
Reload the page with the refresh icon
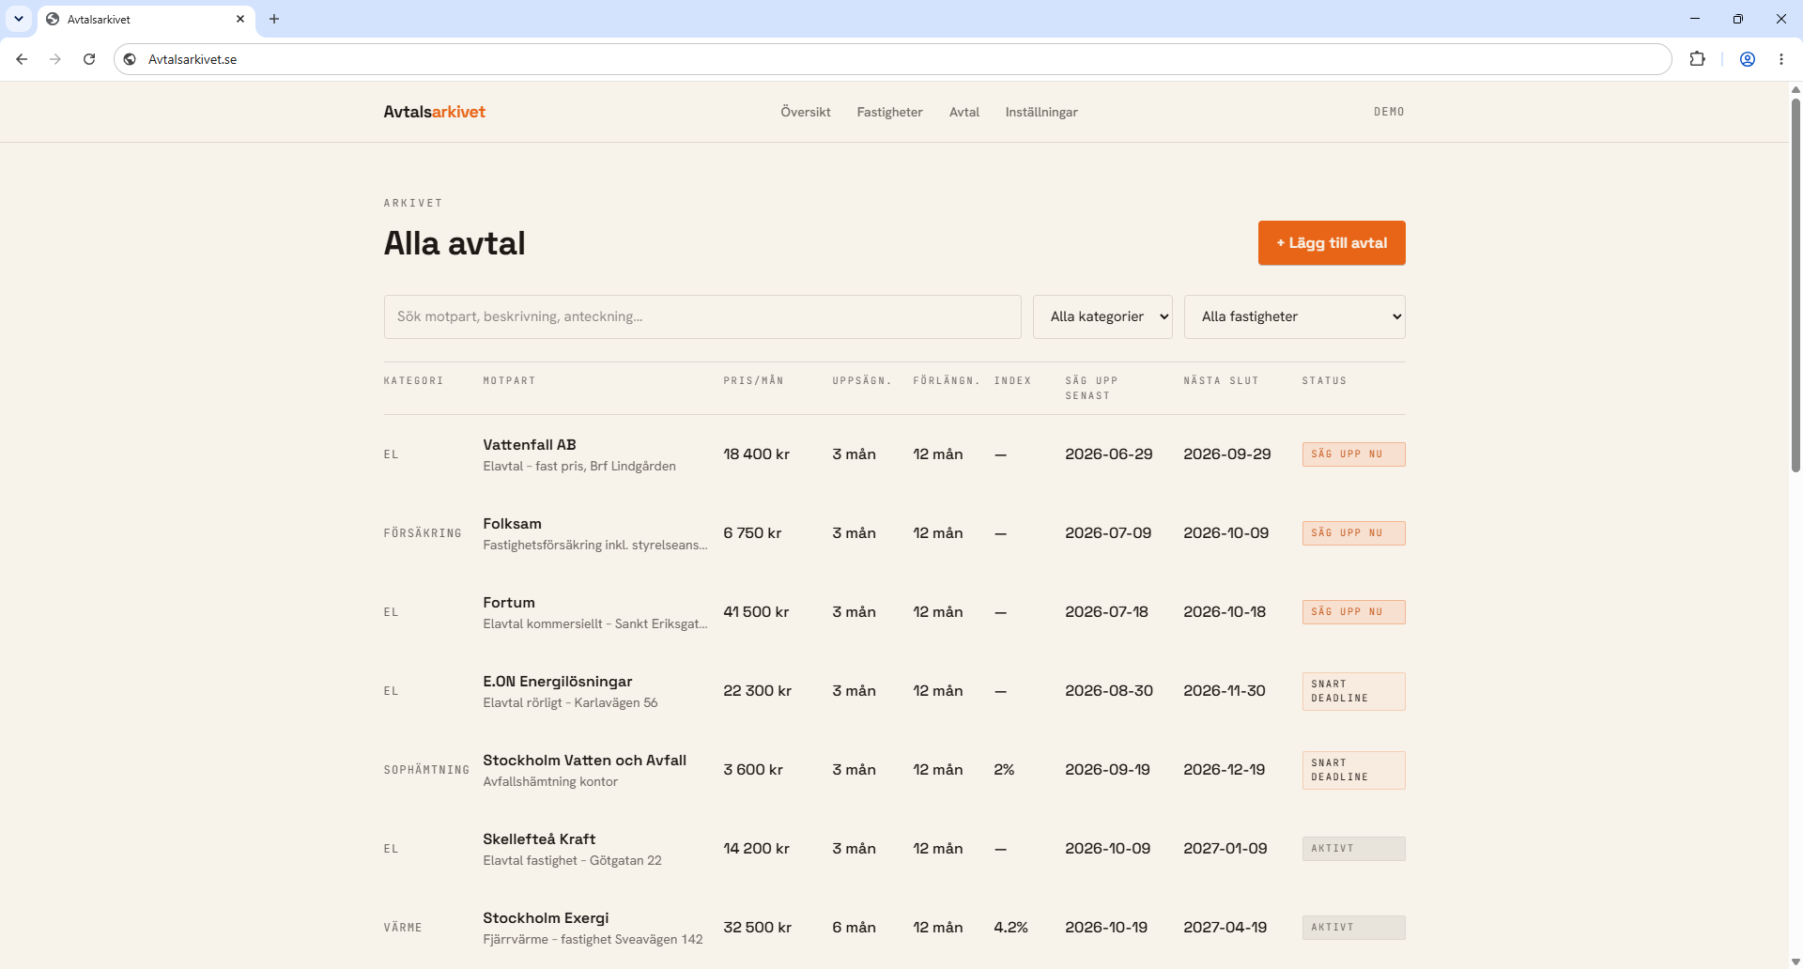point(89,59)
